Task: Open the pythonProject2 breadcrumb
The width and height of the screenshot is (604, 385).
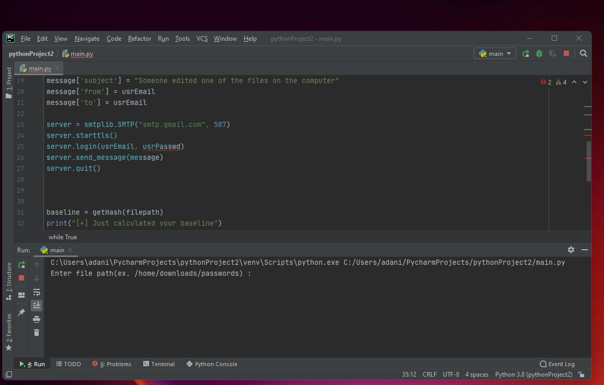Action: [x=30, y=53]
